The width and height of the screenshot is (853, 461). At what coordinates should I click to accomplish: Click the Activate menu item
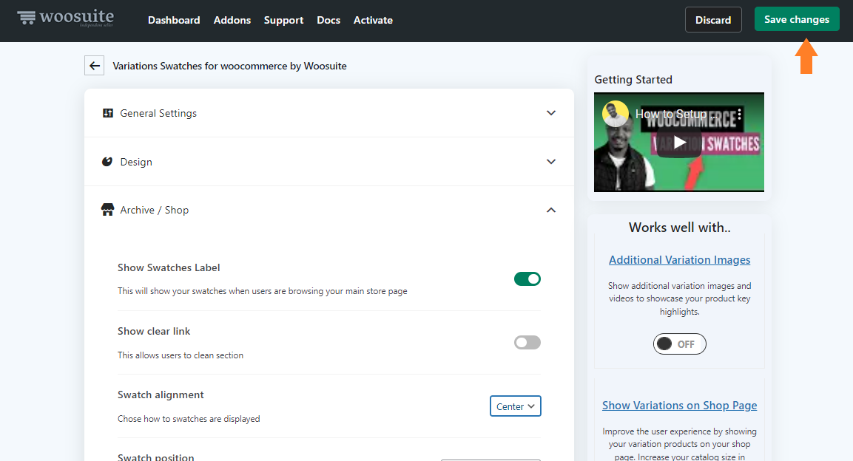point(373,20)
